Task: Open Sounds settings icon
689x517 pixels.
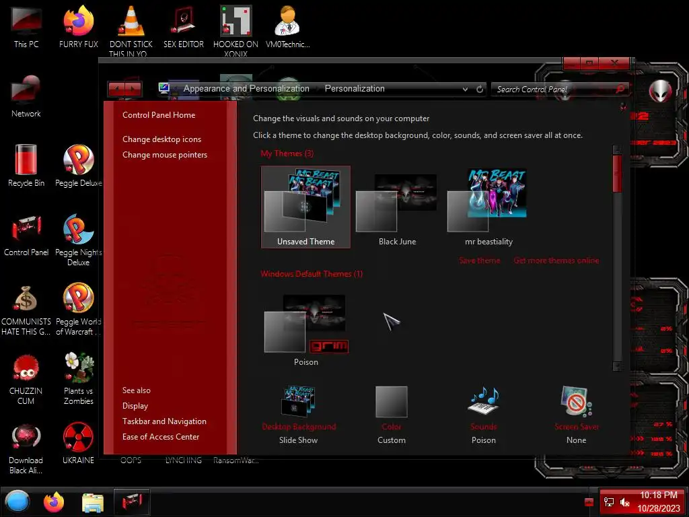Action: coord(483,415)
